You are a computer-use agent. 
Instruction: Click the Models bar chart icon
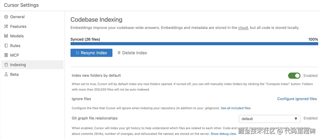click(x=6, y=36)
